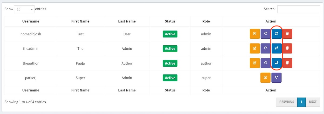Open the Show entries count dropdown
This screenshot has width=324, height=114.
coord(24,9)
